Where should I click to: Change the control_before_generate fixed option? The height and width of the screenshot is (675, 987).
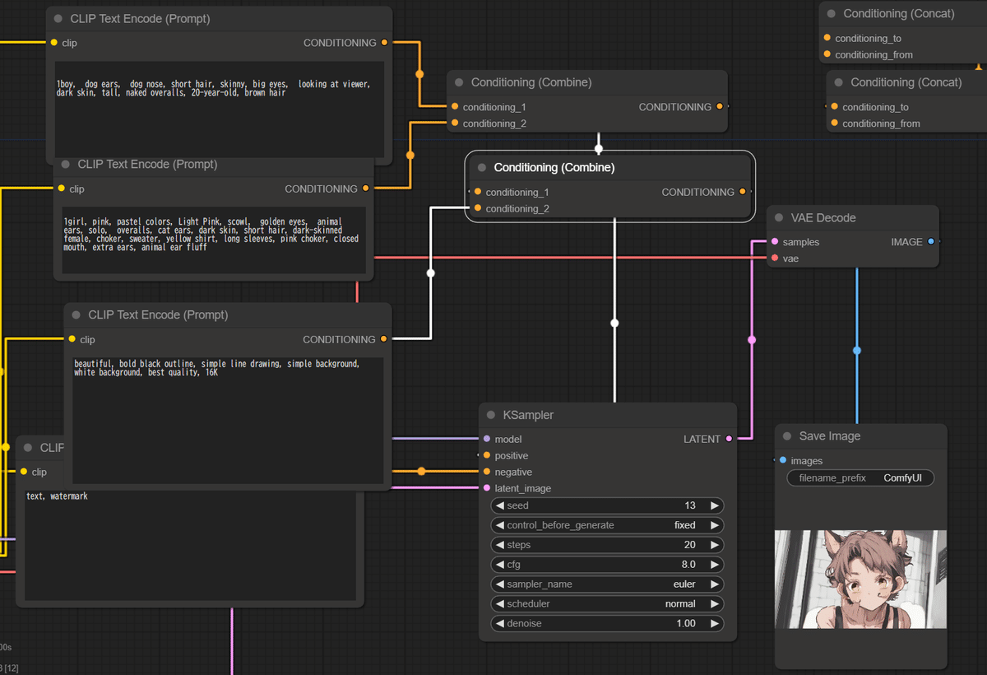pyautogui.click(x=607, y=525)
